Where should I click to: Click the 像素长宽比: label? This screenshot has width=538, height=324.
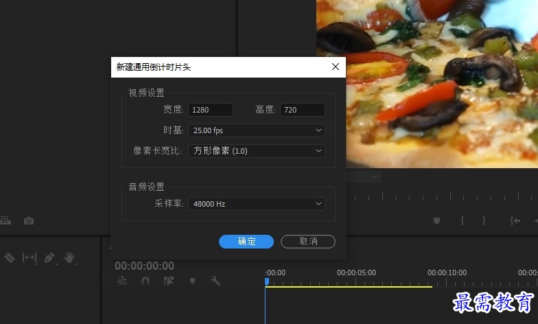pos(158,151)
